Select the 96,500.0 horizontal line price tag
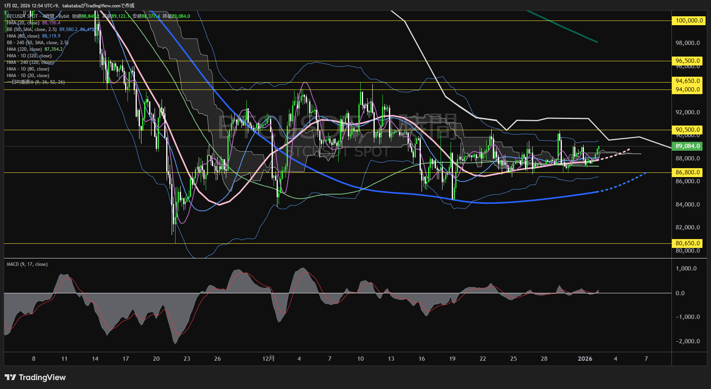This screenshot has height=389, width=711. tap(688, 61)
